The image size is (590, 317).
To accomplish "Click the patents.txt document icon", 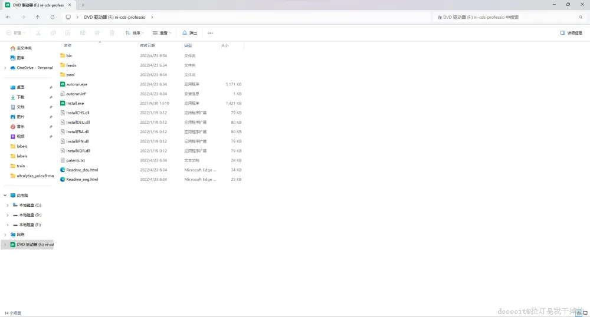I will 63,160.
